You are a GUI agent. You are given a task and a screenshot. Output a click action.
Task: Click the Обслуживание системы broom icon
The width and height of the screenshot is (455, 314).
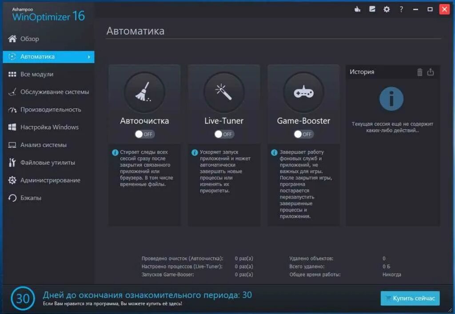(x=12, y=92)
